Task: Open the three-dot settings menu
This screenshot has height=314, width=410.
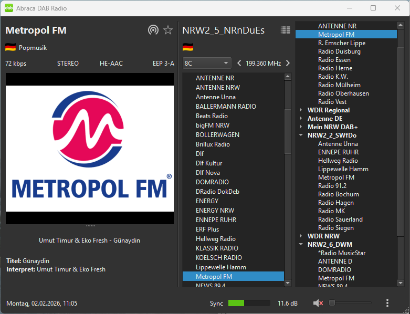Action: (x=387, y=303)
